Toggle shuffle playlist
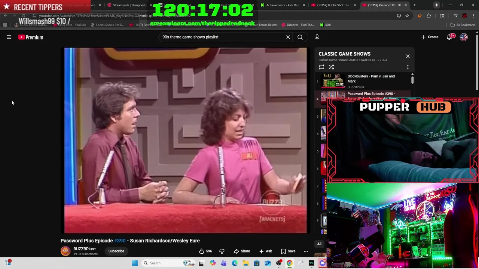 pos(332,67)
